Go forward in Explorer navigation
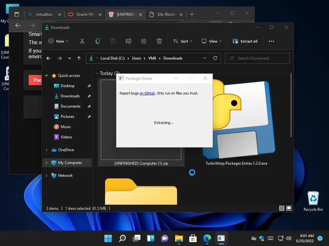The height and width of the screenshot is (246, 329). click(x=59, y=58)
